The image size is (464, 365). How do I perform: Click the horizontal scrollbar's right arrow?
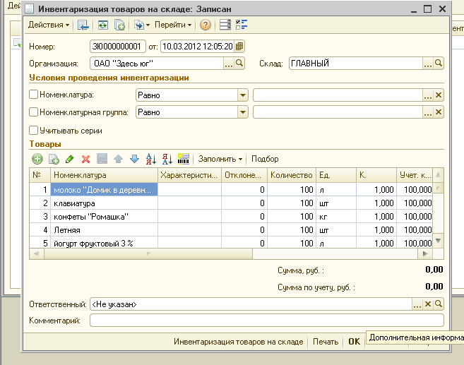click(x=425, y=253)
